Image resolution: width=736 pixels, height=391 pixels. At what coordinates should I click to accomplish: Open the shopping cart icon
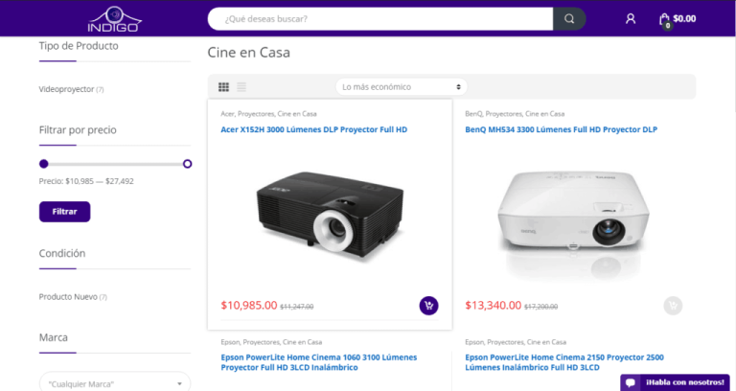pyautogui.click(x=665, y=18)
